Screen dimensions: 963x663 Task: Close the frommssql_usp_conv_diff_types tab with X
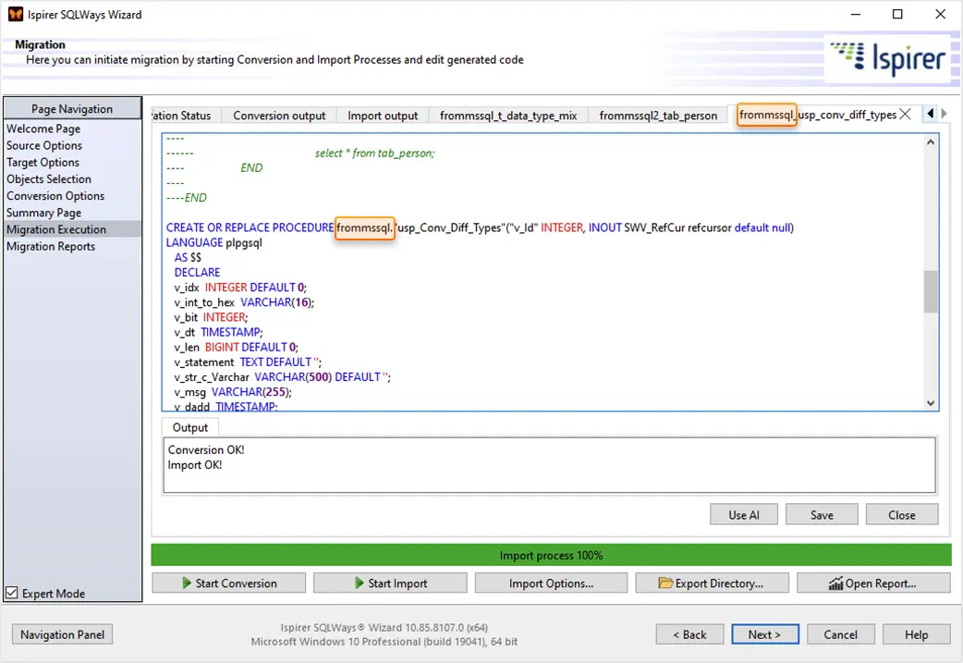906,115
